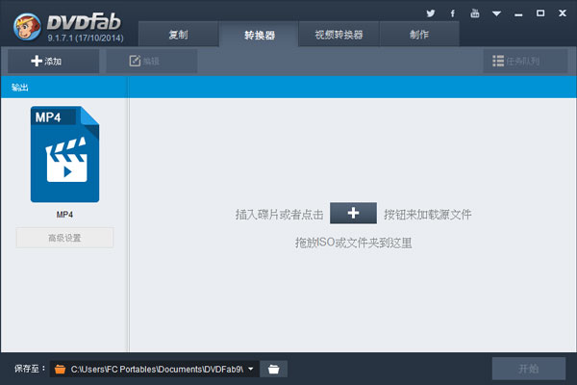Click the save path field C:\Users\FC Portables

154,369
